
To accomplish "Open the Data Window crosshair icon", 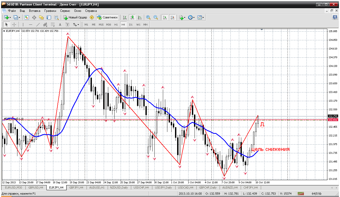I will (x=34, y=17).
